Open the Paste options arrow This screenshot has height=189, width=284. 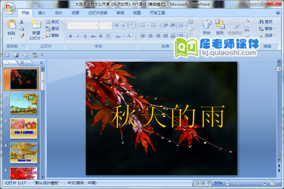[11, 39]
